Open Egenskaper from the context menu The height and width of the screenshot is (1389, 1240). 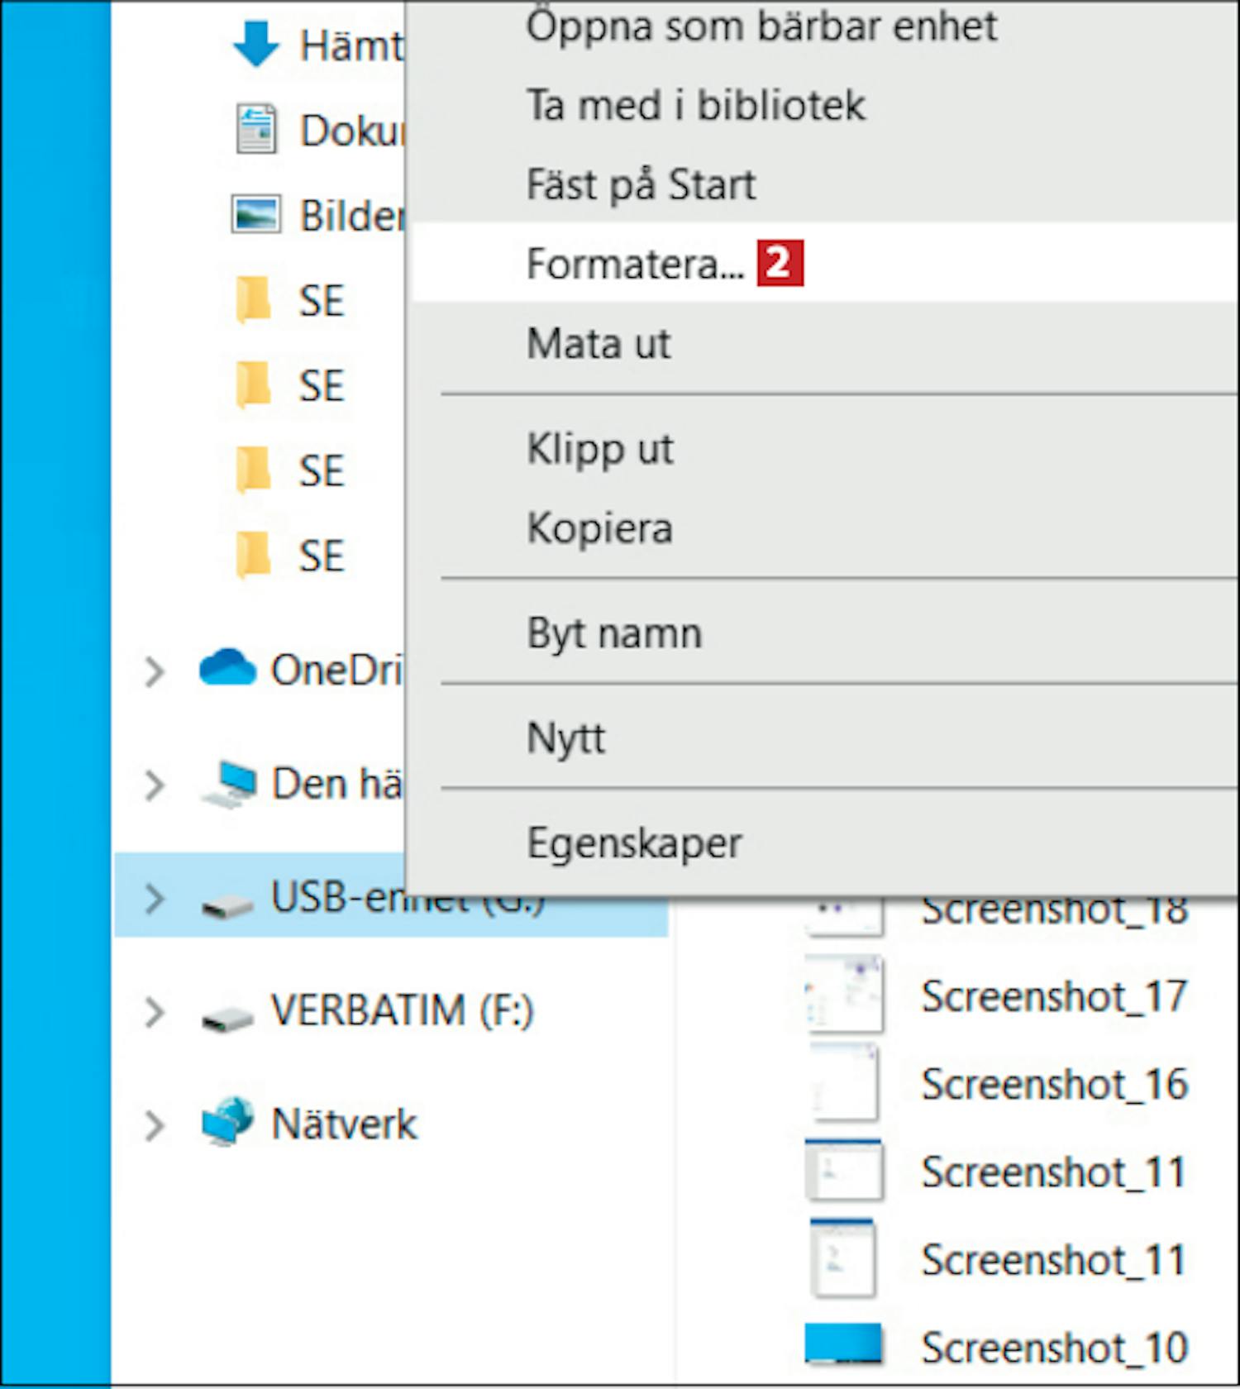point(634,844)
